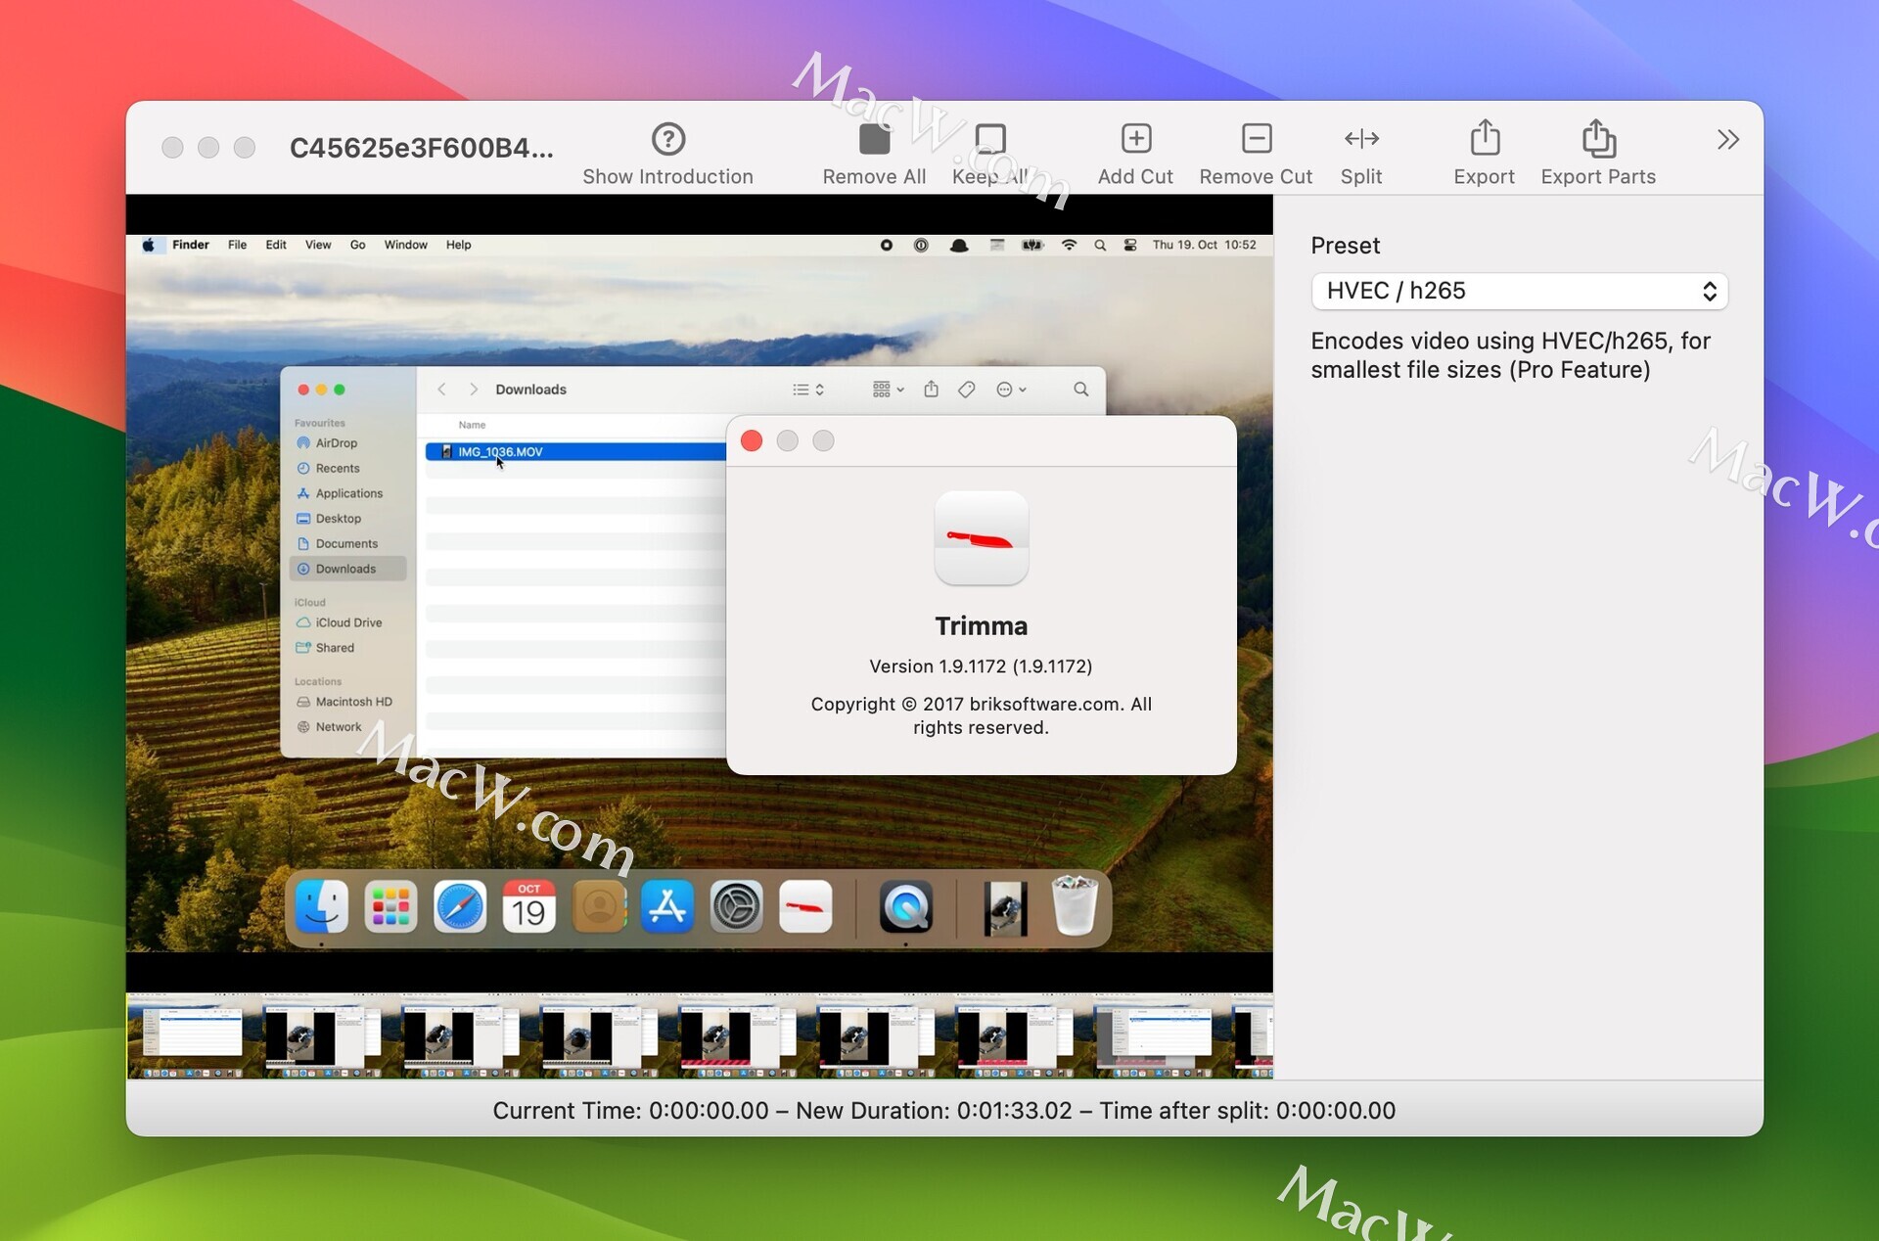Click the Control Centre icon in recorded menu bar
Image resolution: width=1879 pixels, height=1241 pixels.
coord(1130,245)
